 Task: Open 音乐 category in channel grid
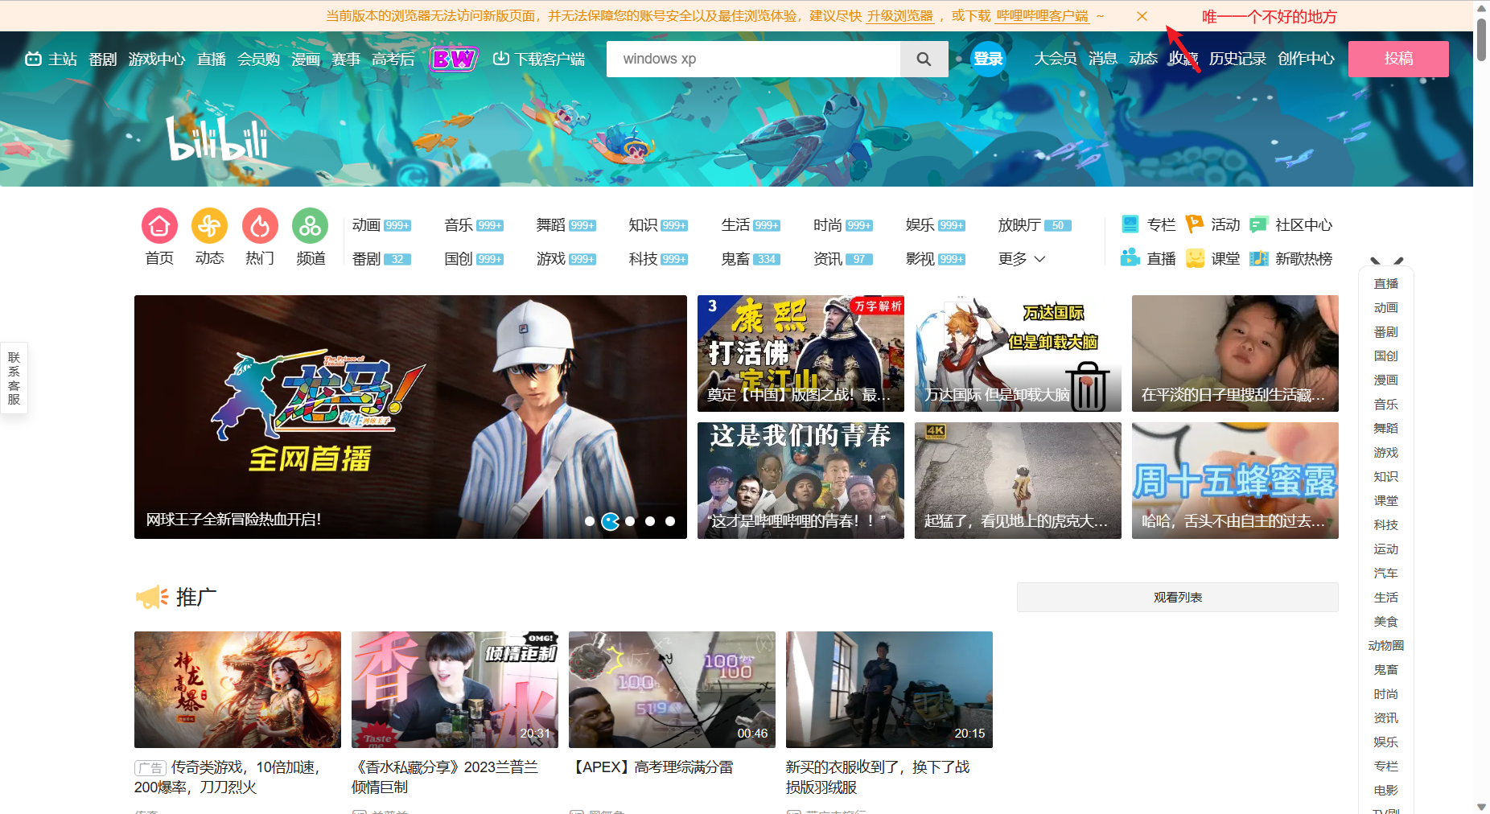[x=474, y=225]
